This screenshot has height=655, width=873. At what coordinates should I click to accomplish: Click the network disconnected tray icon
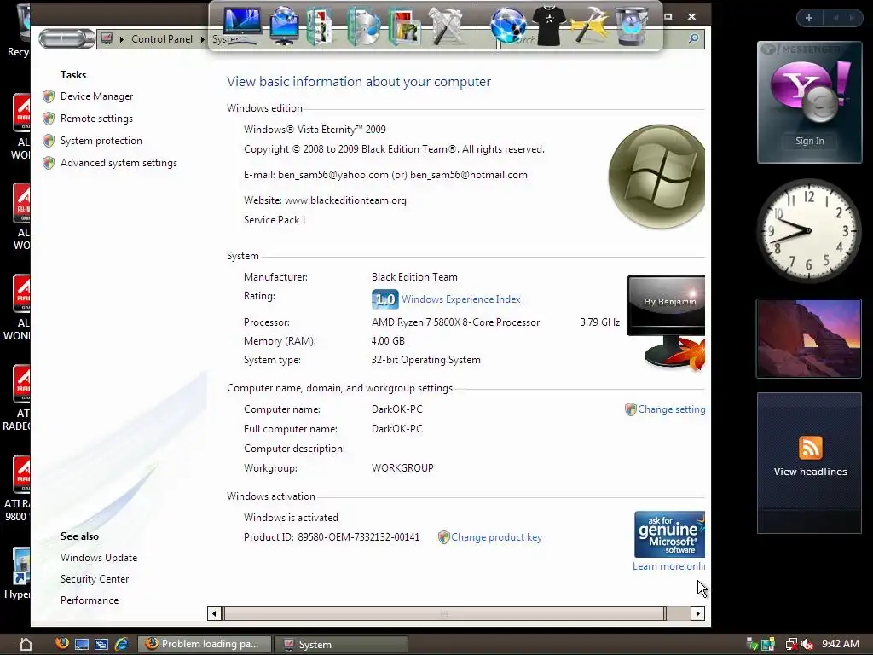(x=791, y=645)
